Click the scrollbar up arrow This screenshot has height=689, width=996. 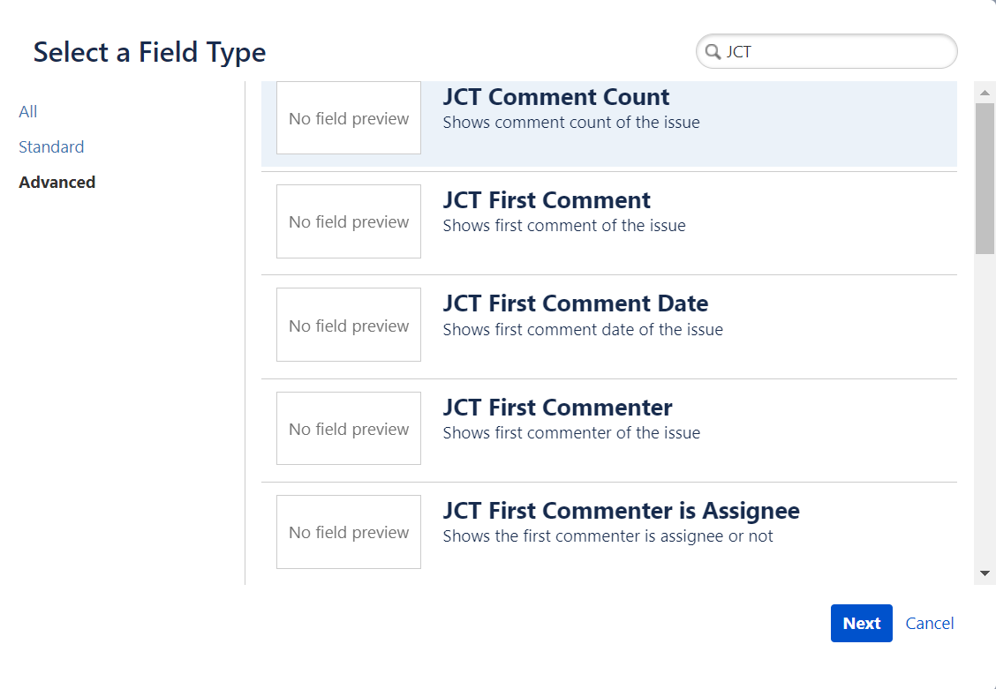(x=985, y=92)
